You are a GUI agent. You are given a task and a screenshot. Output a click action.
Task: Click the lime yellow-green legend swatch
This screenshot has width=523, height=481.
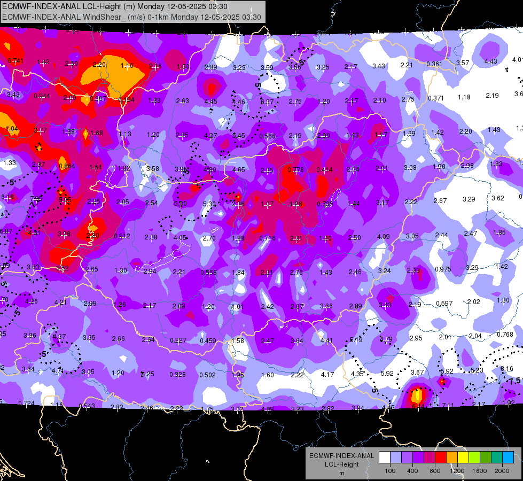pos(474,457)
